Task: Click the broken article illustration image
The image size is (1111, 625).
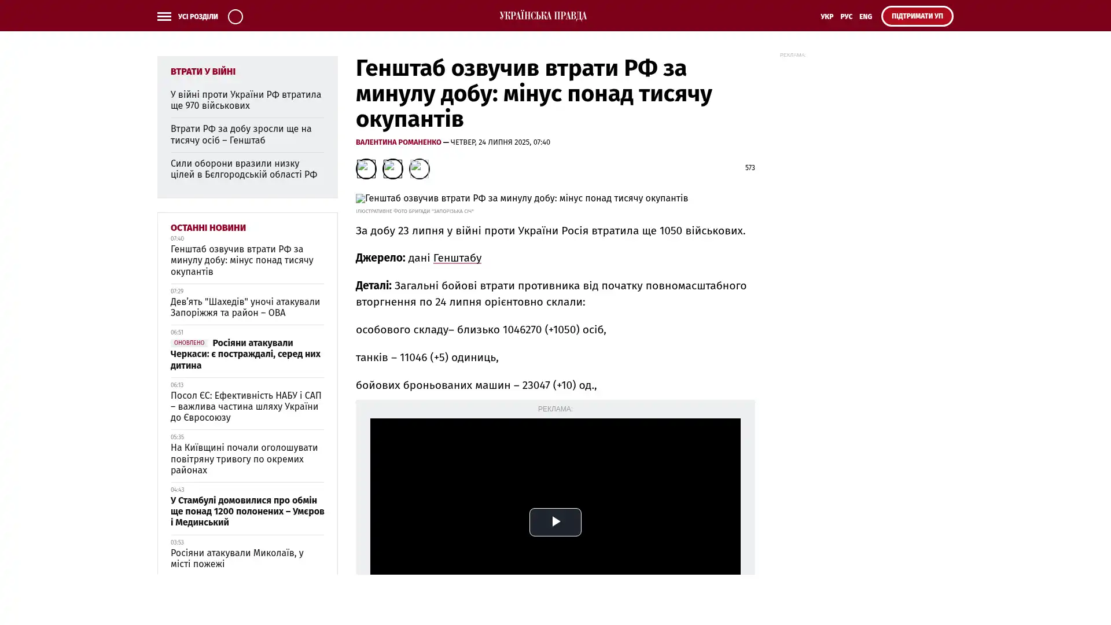Action: (521, 198)
